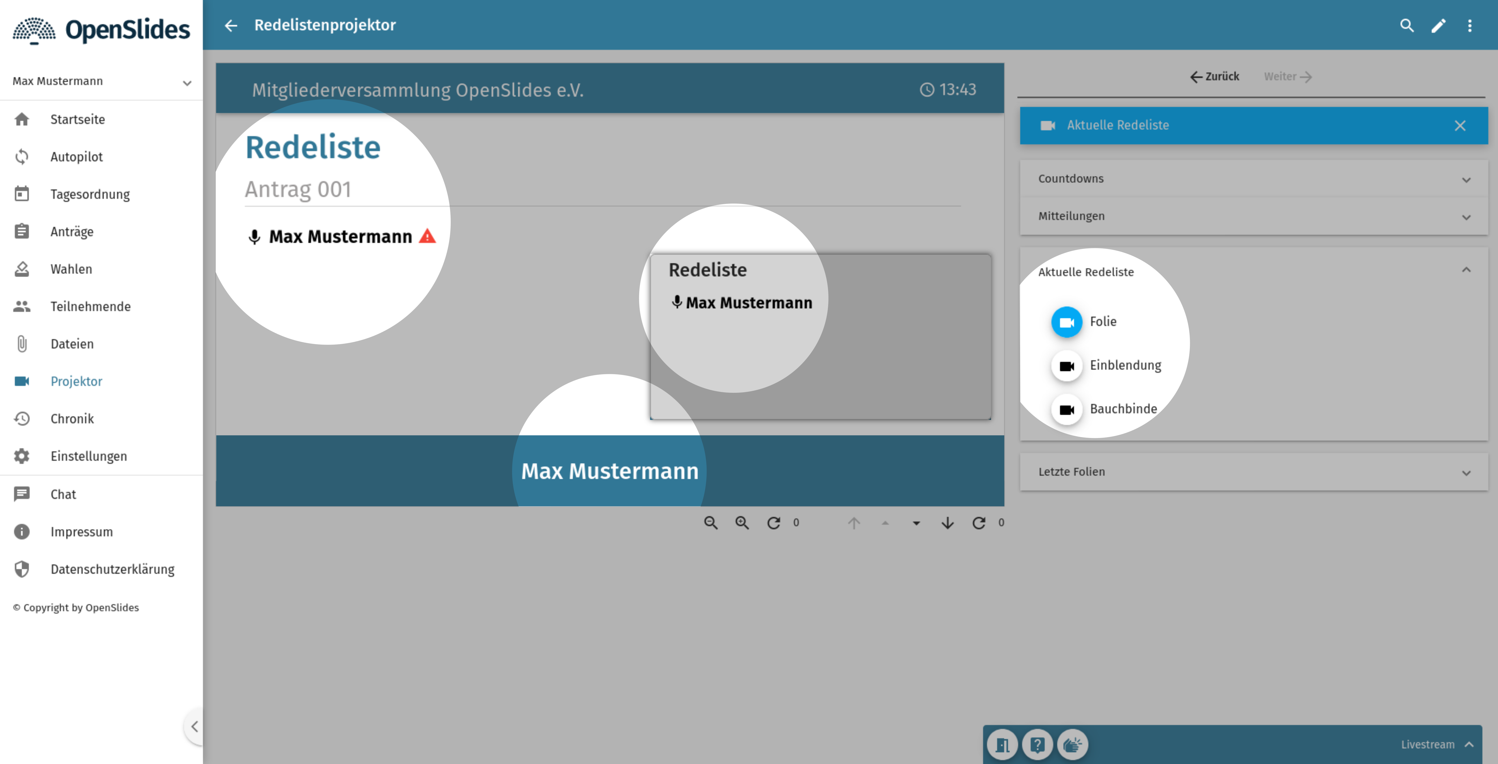Open Wahlen section

[x=102, y=269]
